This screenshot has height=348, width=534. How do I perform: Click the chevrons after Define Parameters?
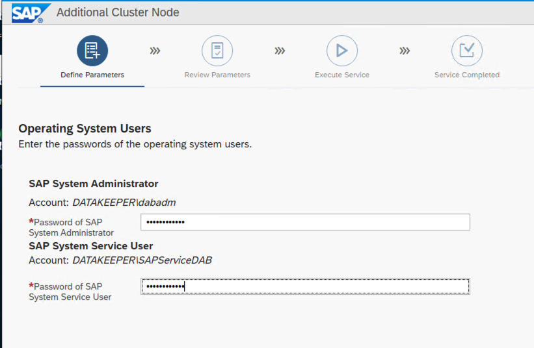click(x=155, y=51)
